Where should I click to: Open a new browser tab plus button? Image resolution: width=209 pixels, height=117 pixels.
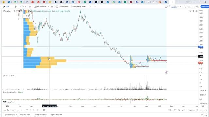tap(177, 2)
